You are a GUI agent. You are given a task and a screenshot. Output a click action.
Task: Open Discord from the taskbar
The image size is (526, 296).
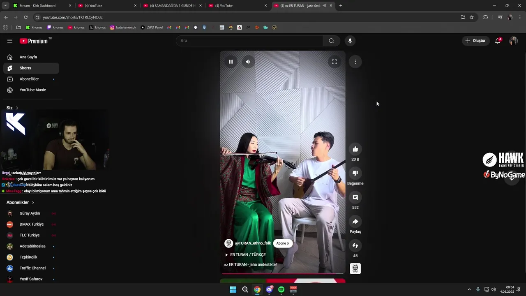269,289
